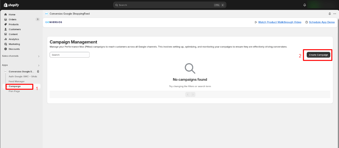This screenshot has height=148, width=339.
Task: Pin the app using the header pin icon
Action: pyautogui.click(x=330, y=14)
